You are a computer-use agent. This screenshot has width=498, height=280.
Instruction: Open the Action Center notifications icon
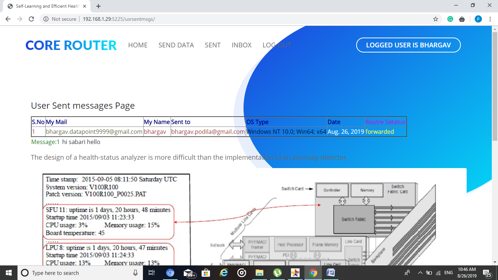pyautogui.click(x=487, y=273)
